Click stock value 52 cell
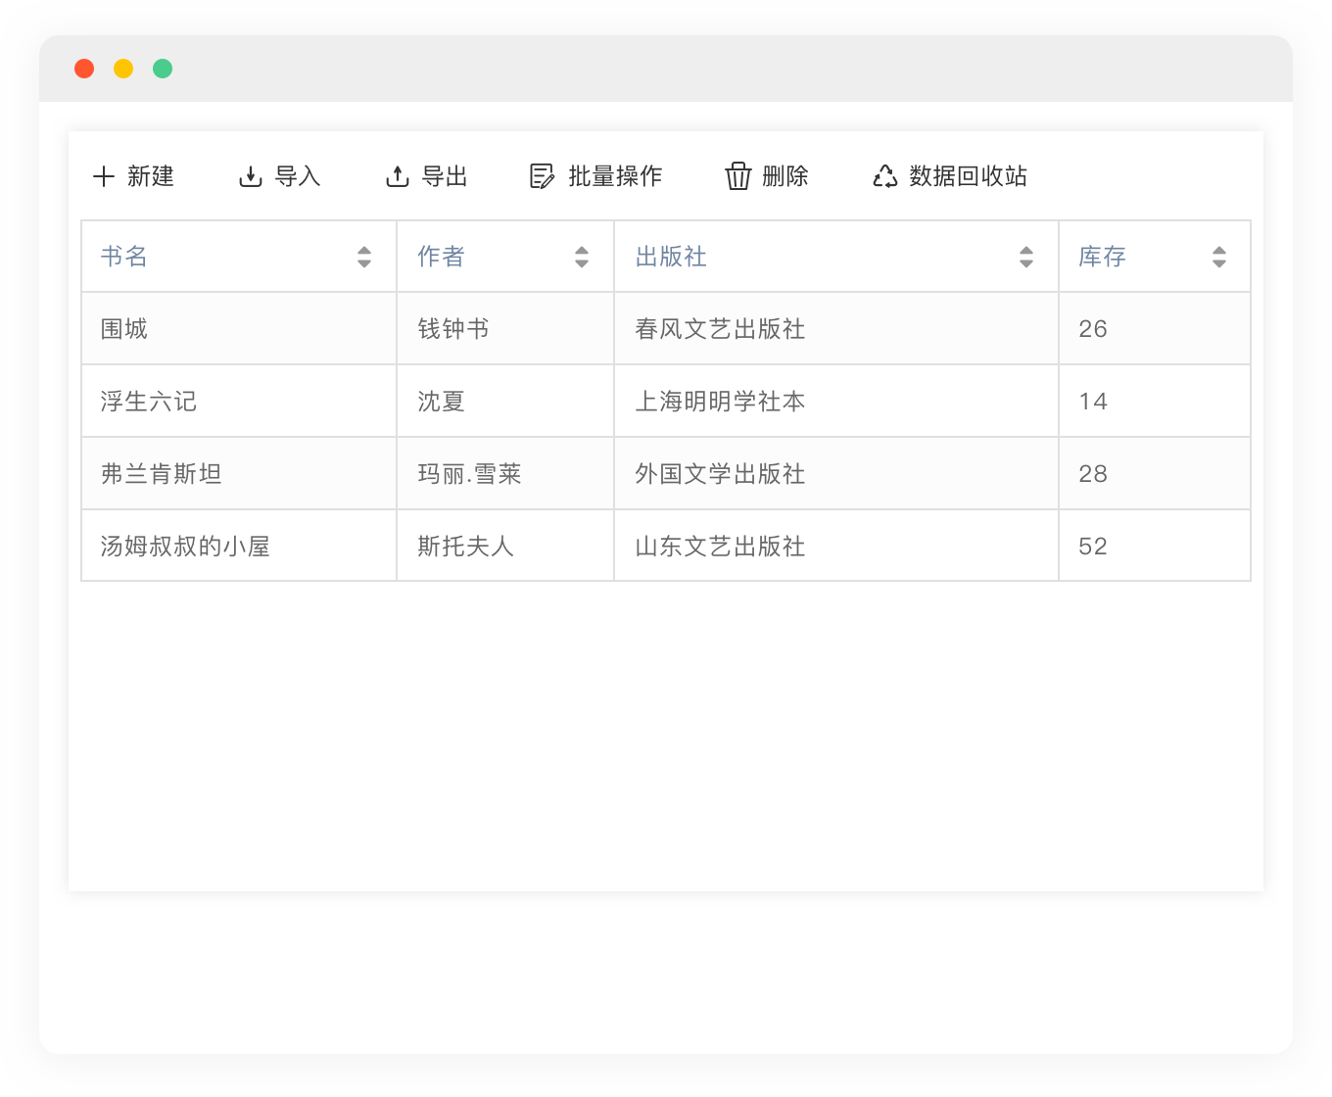 point(1093,547)
